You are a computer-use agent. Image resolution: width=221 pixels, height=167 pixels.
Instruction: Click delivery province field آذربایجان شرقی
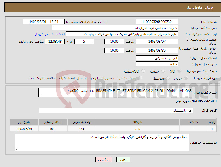[x=157, y=58]
